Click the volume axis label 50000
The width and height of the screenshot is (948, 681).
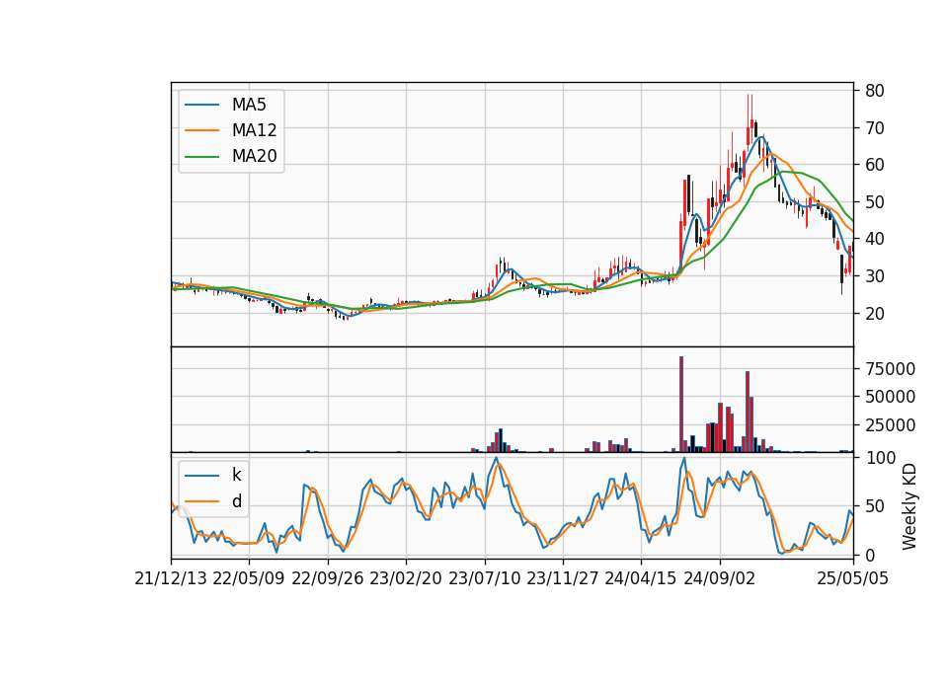(x=890, y=397)
